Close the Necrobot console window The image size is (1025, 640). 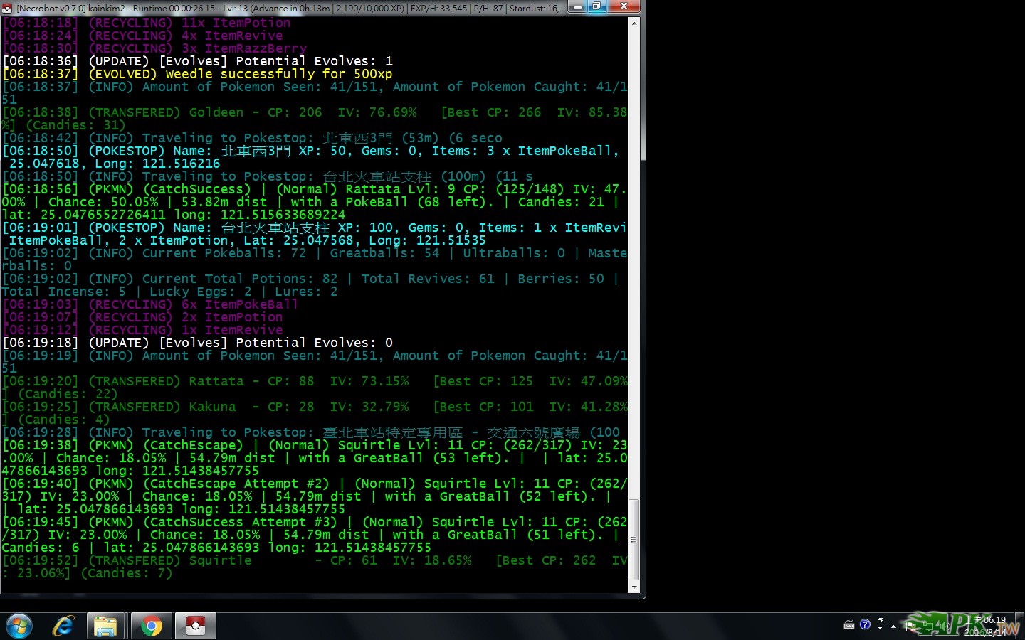(624, 6)
